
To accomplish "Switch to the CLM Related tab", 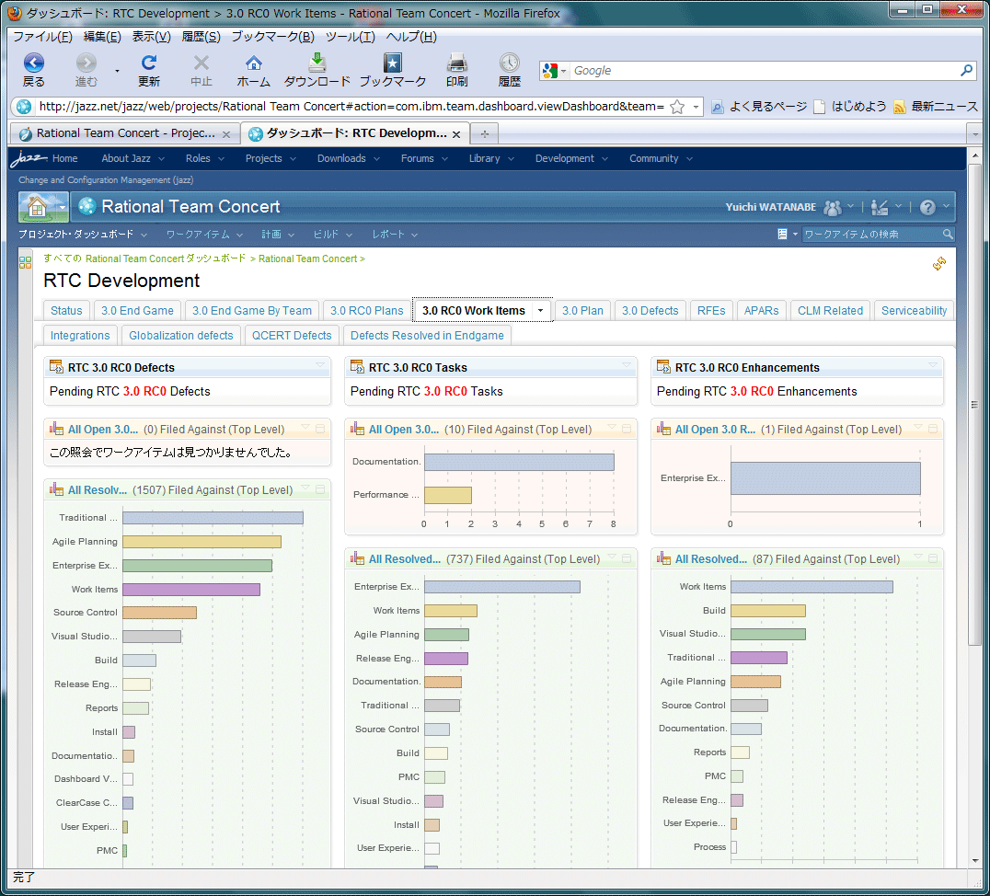I will (x=830, y=311).
